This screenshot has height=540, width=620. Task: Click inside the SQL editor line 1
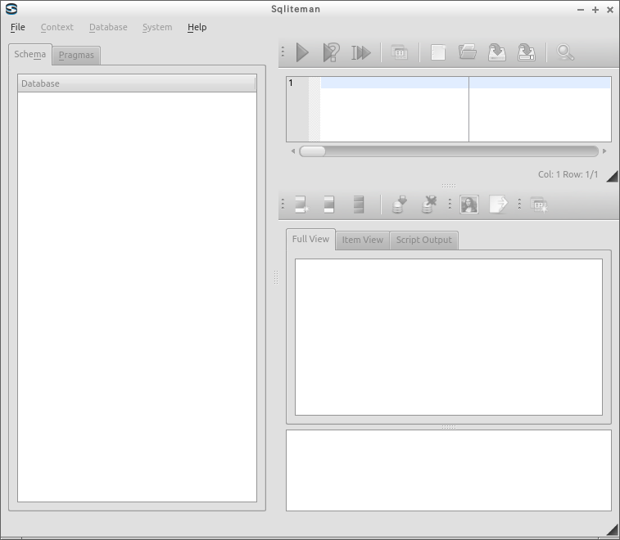click(465, 83)
